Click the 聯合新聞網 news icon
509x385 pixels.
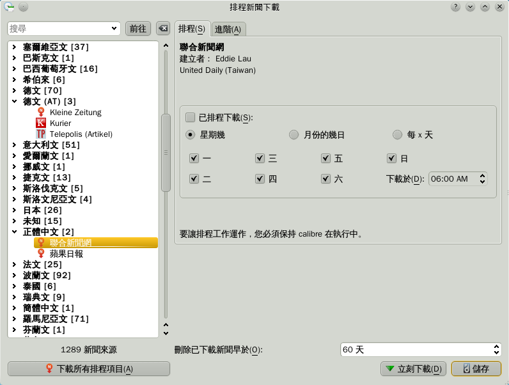(41, 242)
